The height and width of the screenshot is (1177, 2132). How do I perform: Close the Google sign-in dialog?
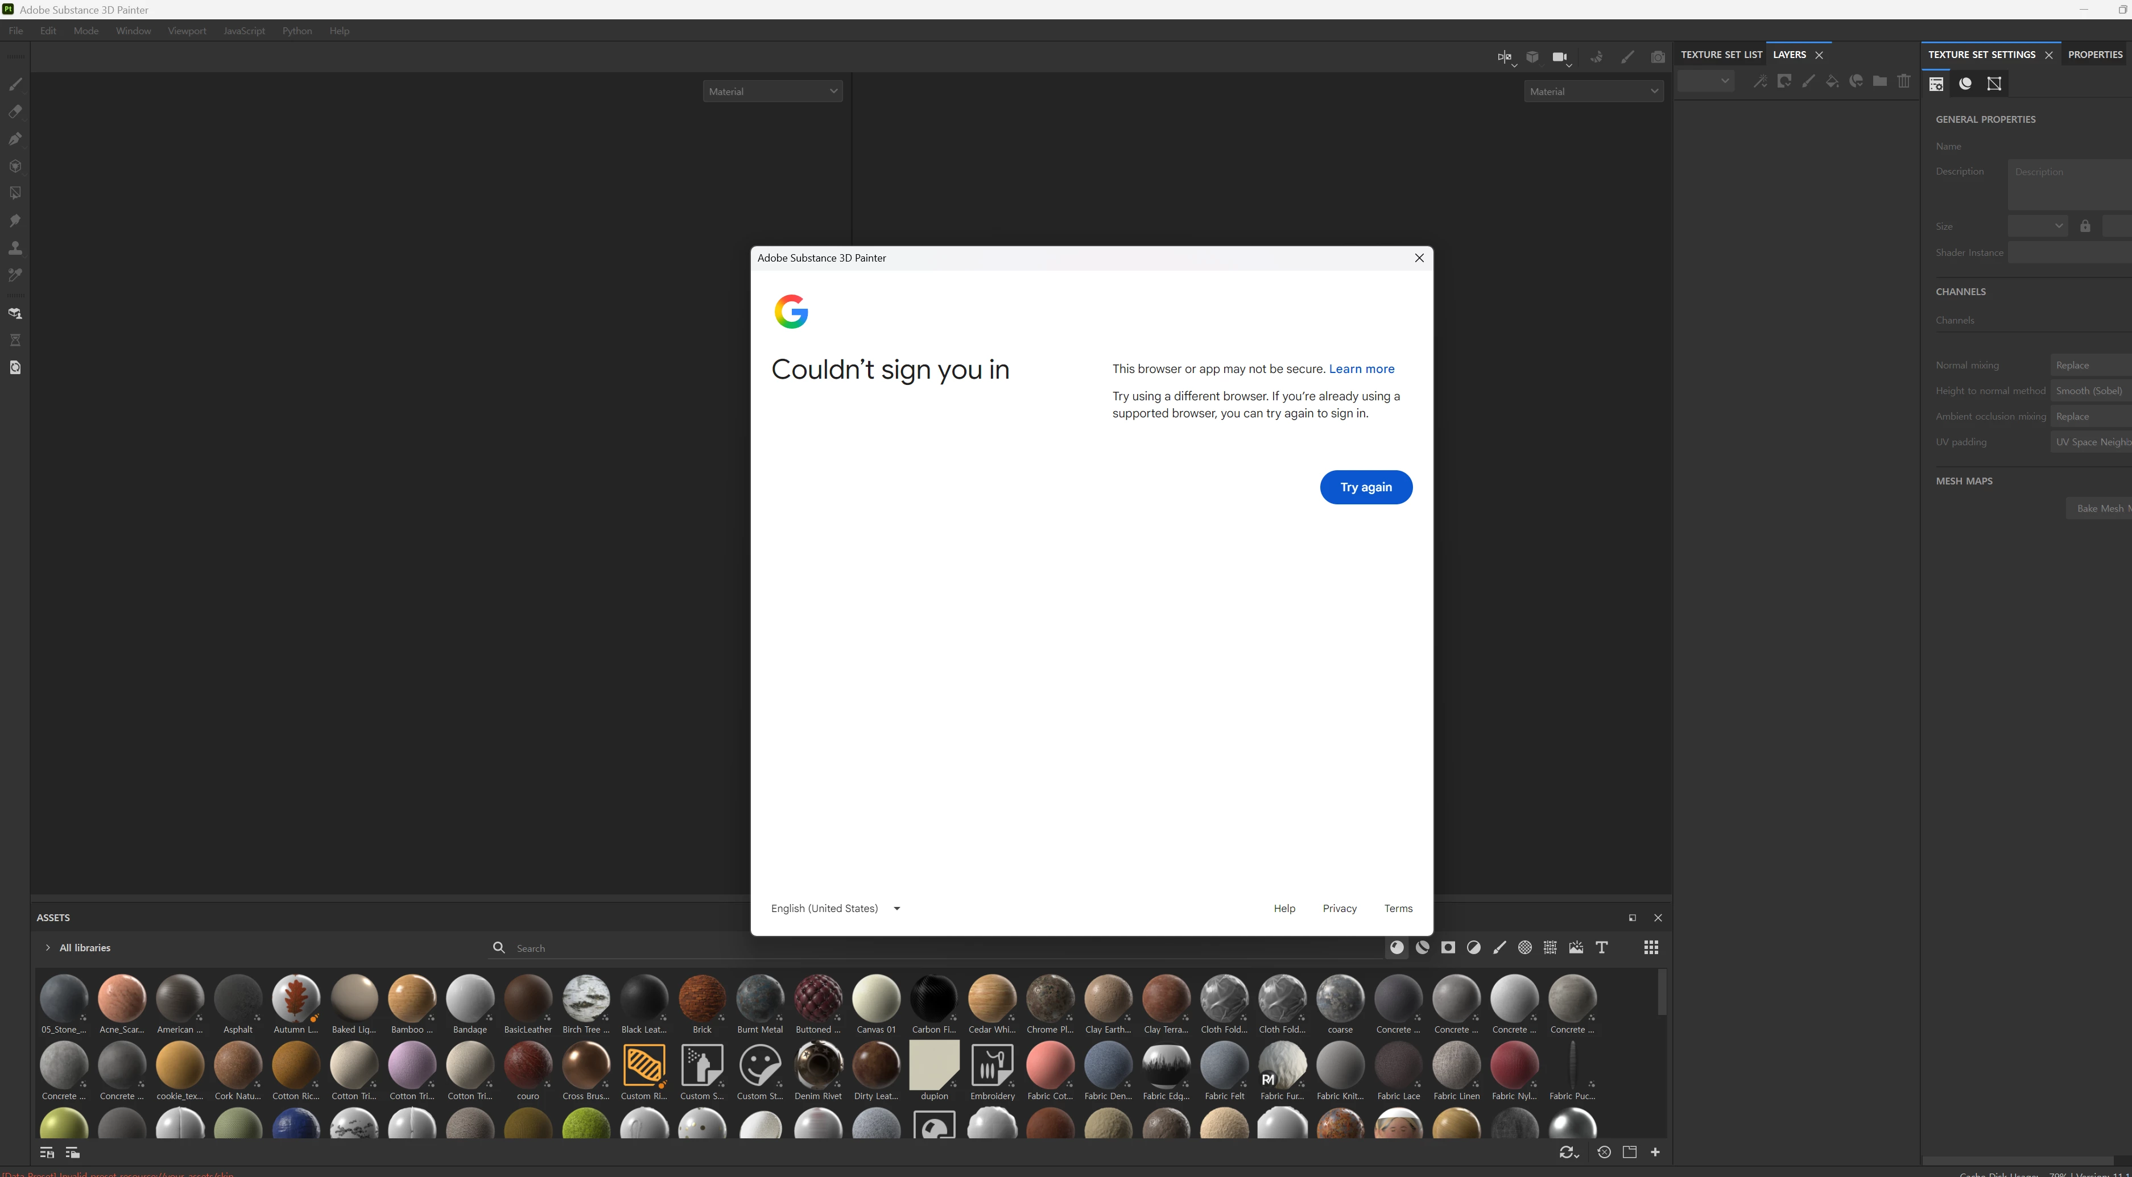1419,258
